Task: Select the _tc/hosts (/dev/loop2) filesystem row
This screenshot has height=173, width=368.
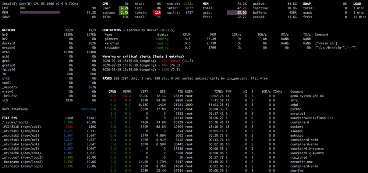Action: tap(49, 166)
